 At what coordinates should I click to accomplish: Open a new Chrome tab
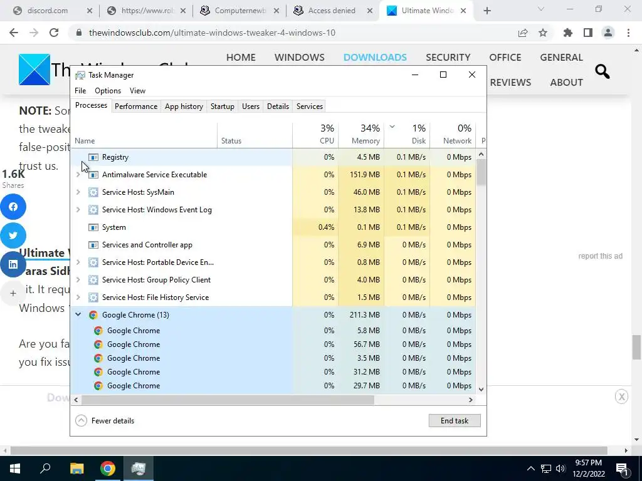click(x=487, y=11)
